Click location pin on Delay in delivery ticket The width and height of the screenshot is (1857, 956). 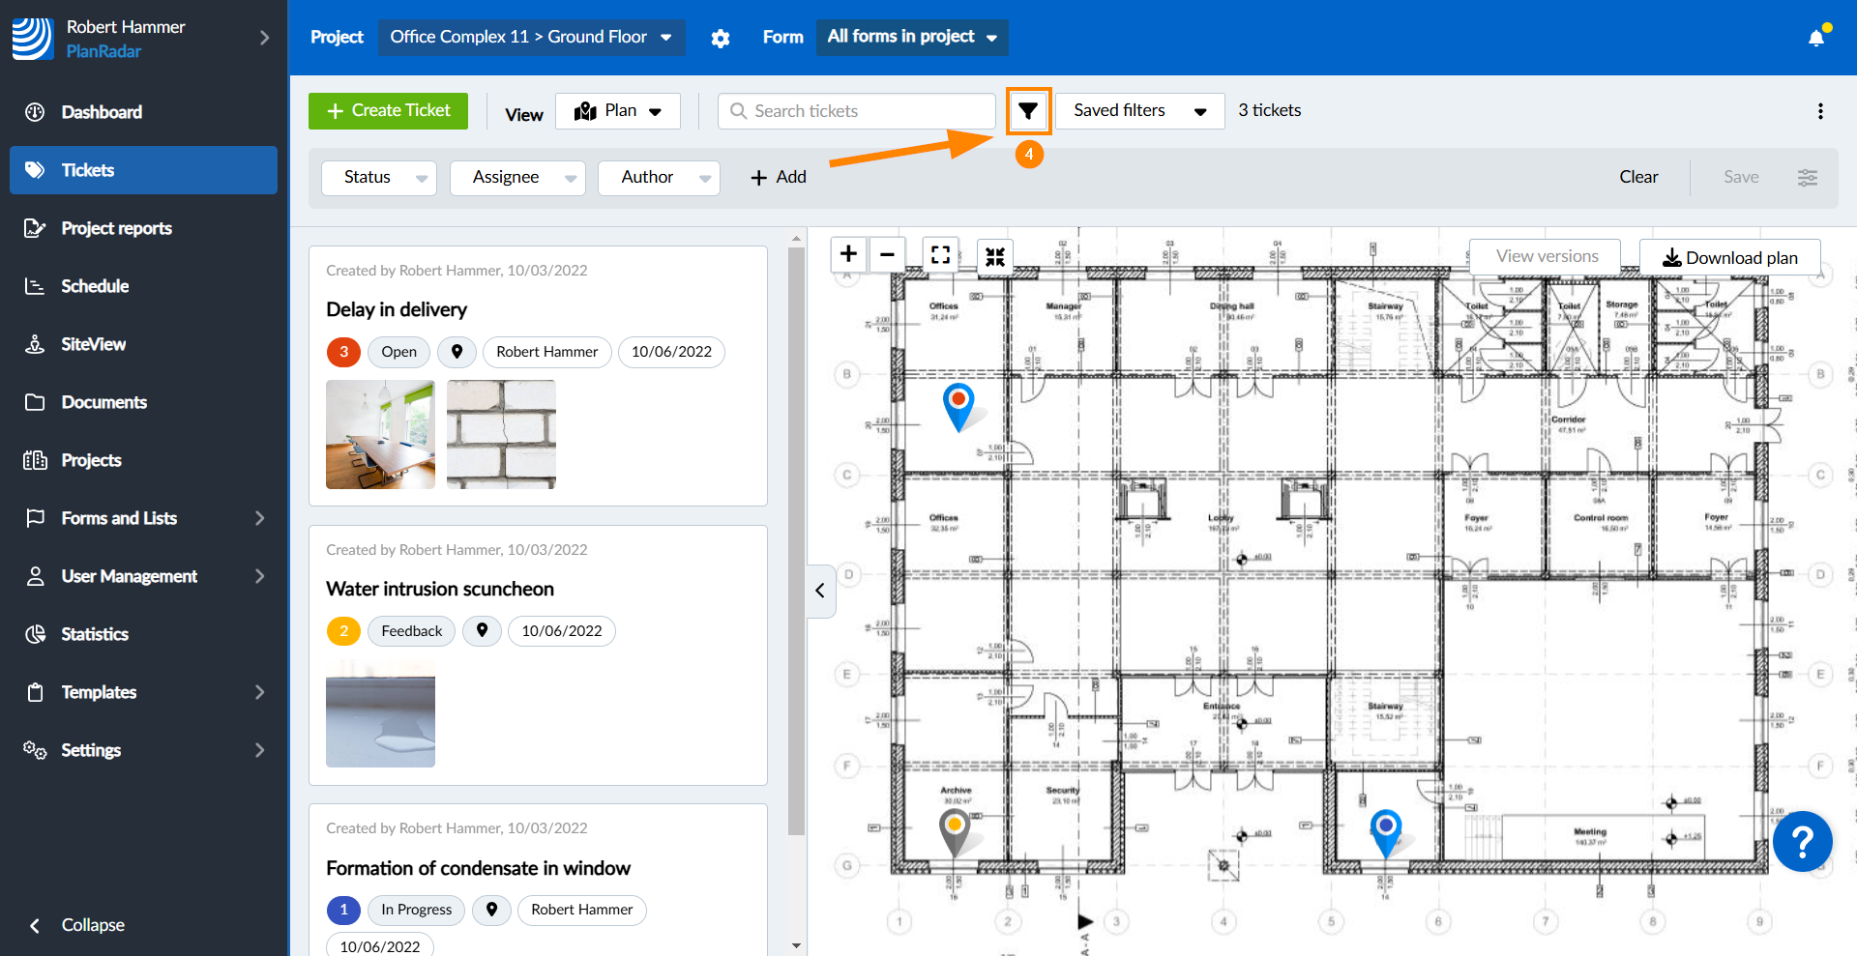click(457, 352)
